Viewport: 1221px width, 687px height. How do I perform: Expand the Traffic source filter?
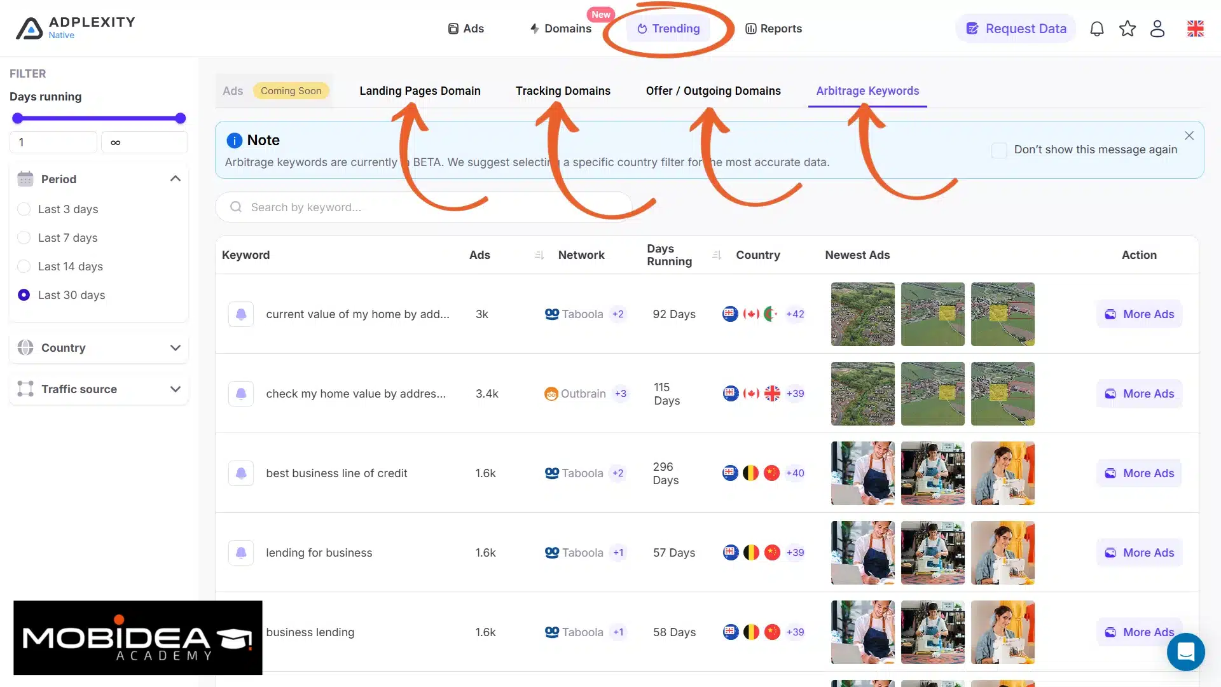176,389
